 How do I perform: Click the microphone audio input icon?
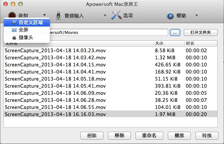click(58, 15)
